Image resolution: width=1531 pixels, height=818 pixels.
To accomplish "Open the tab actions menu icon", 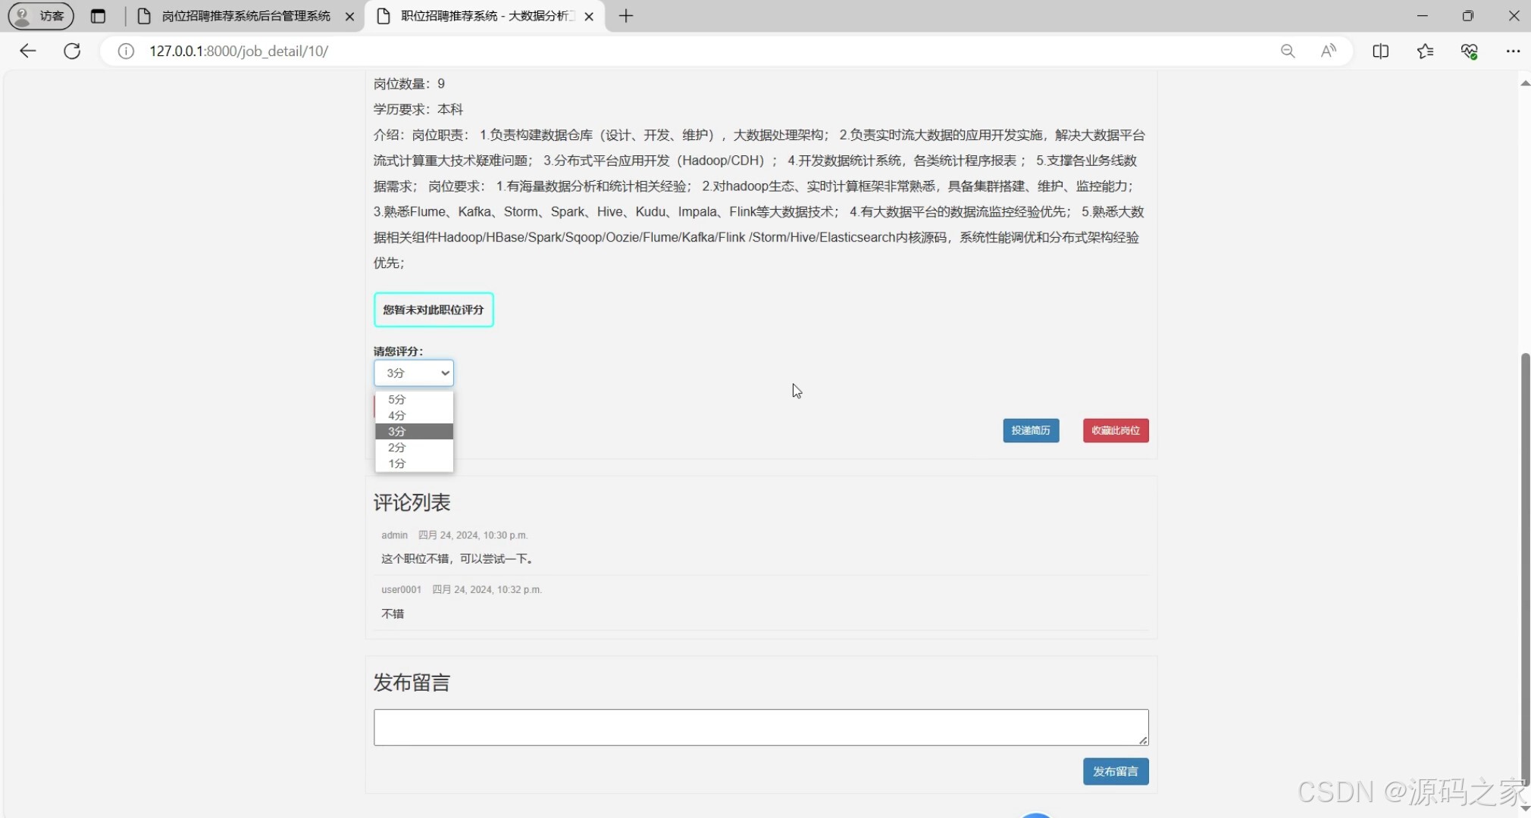I will 99,15.
